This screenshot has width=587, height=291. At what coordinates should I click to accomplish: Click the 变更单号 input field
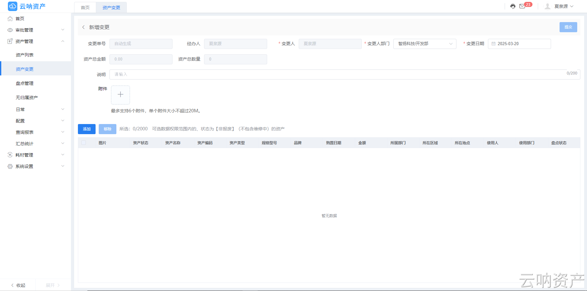(141, 44)
